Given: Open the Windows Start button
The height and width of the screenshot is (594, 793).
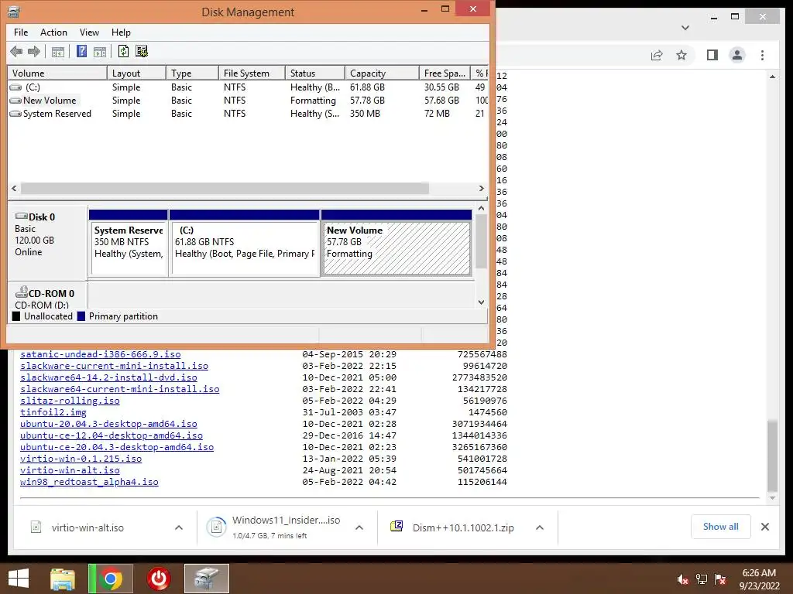Looking at the screenshot, I should tap(19, 579).
